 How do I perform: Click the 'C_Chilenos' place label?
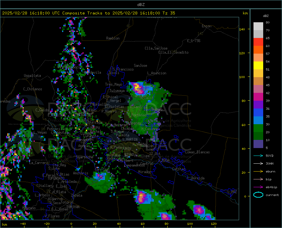click(33, 89)
